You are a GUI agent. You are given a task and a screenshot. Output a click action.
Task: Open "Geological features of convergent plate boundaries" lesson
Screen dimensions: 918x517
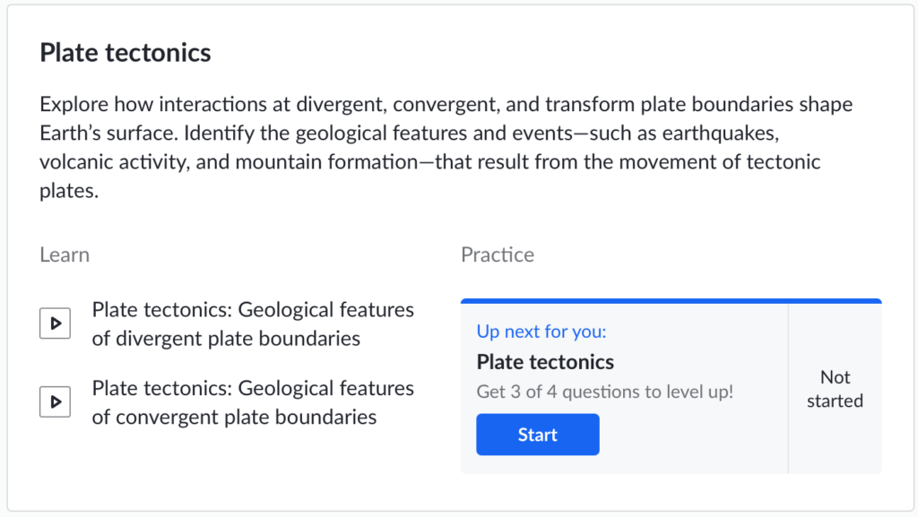point(252,402)
